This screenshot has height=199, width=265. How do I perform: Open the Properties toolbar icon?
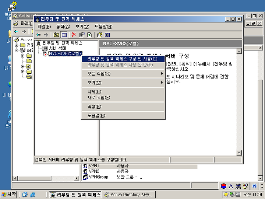coord(82,35)
